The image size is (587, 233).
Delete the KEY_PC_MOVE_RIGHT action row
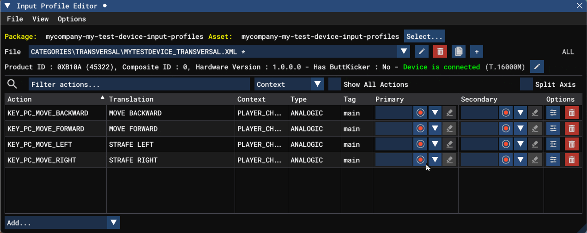point(572,160)
